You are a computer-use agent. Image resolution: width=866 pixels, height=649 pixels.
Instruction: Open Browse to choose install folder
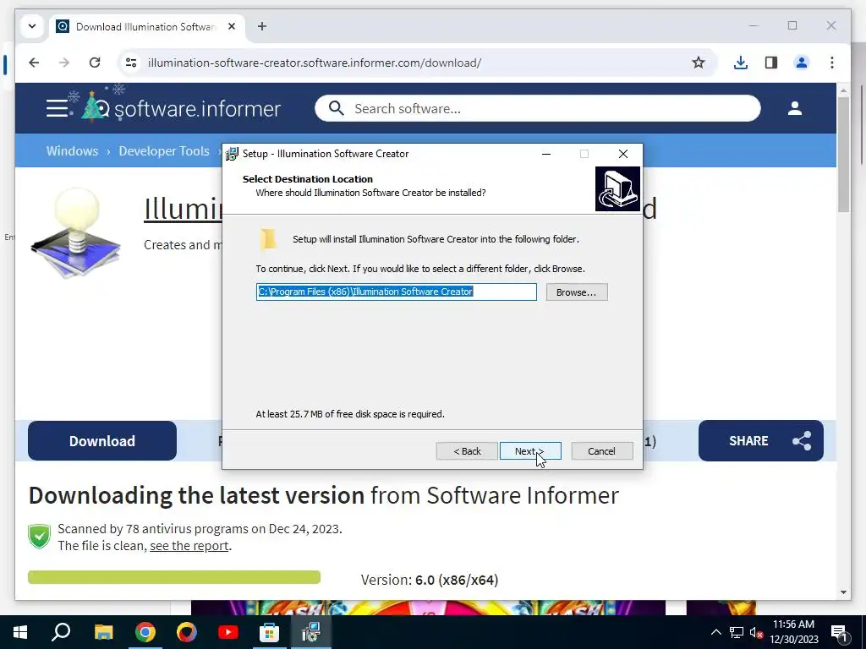click(x=577, y=292)
